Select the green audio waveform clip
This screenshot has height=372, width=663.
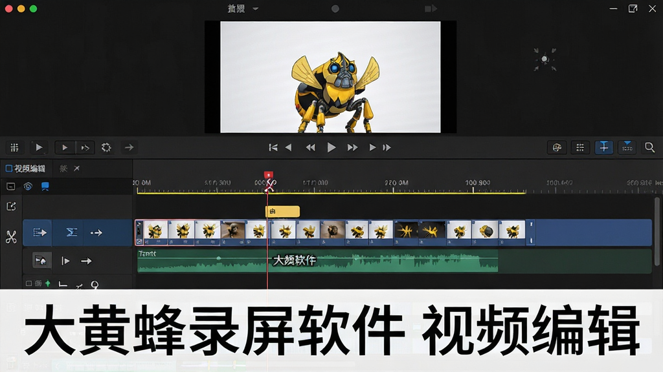pyautogui.click(x=317, y=261)
